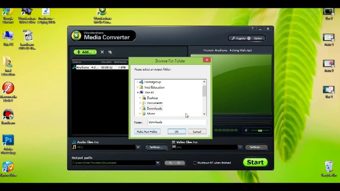340x191 pixels.
Task: Mute audio with speaker icon
Action: coord(246,131)
